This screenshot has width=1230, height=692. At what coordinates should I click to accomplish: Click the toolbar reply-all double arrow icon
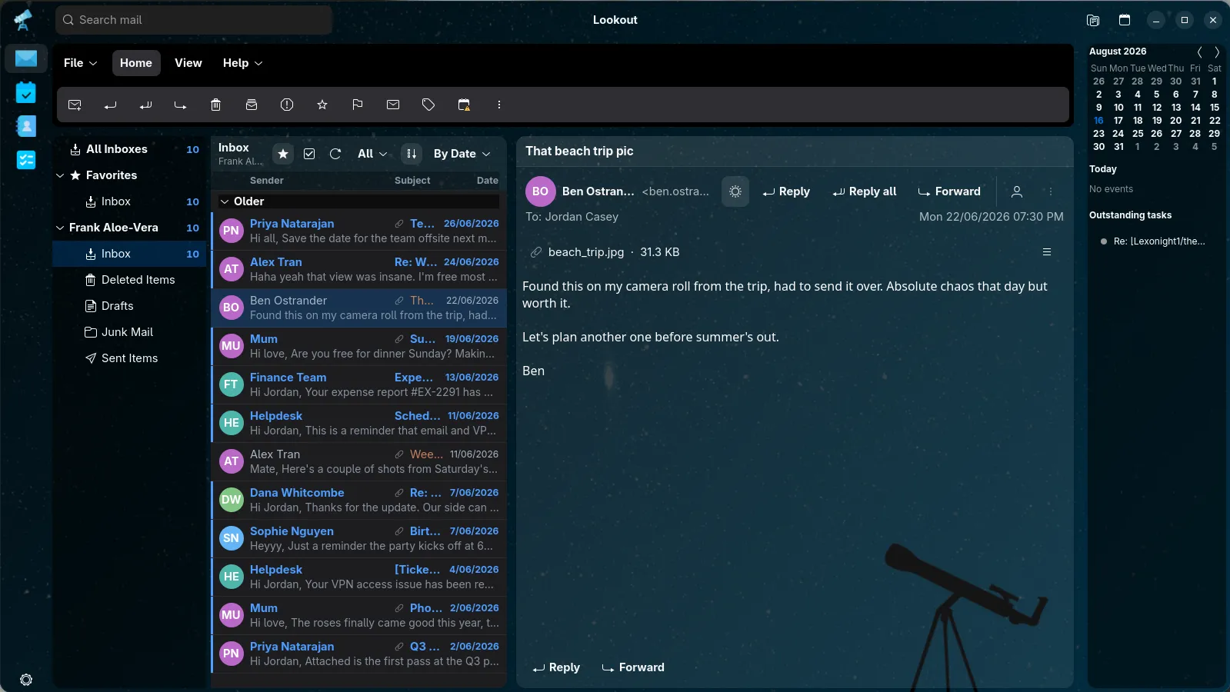[x=145, y=105]
